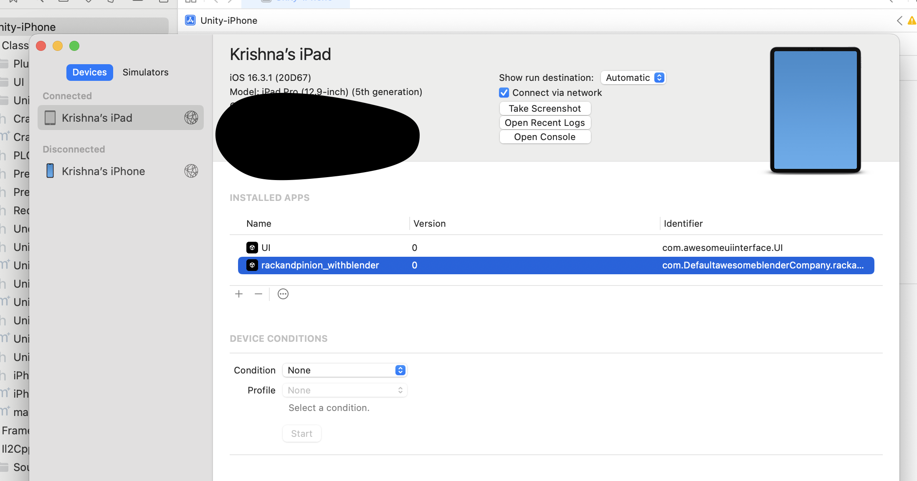Screen dimensions: 917x481
Task: Open the Profile dropdown
Action: coord(345,390)
